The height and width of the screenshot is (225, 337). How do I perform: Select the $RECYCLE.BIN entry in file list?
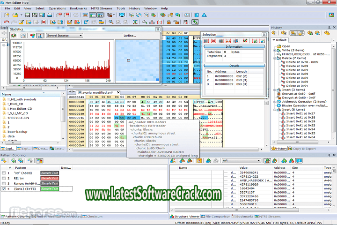(17, 119)
